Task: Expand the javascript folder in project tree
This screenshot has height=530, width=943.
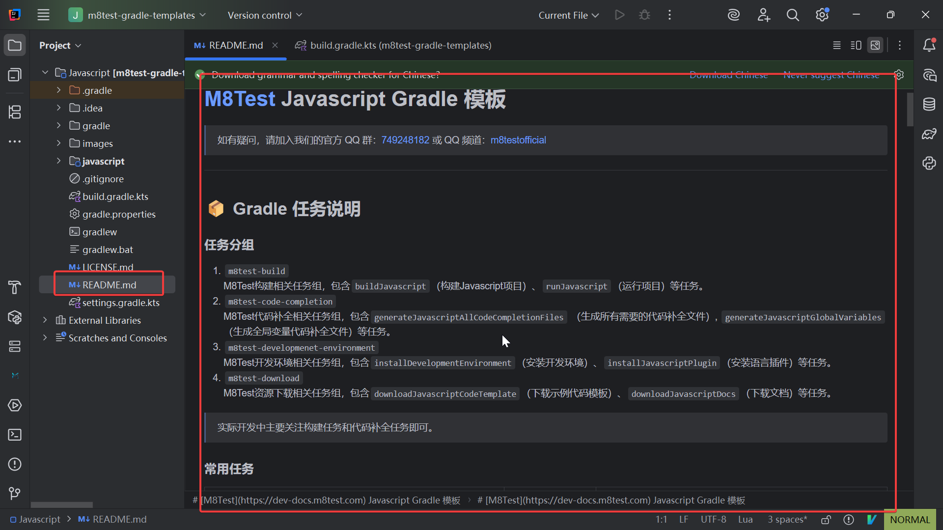Action: (58, 161)
